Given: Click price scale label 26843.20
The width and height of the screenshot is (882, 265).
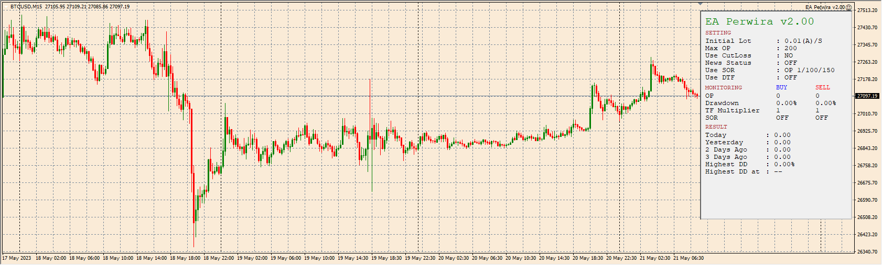Looking at the screenshot, I should (867, 148).
